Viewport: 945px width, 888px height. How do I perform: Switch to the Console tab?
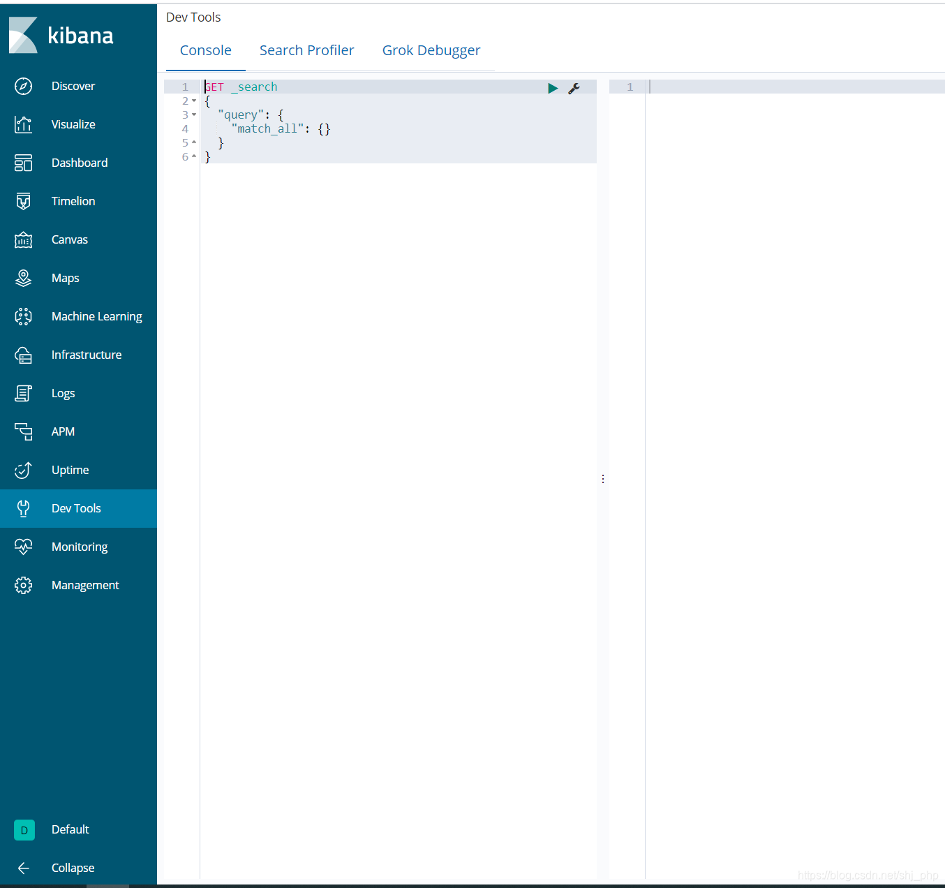point(206,50)
